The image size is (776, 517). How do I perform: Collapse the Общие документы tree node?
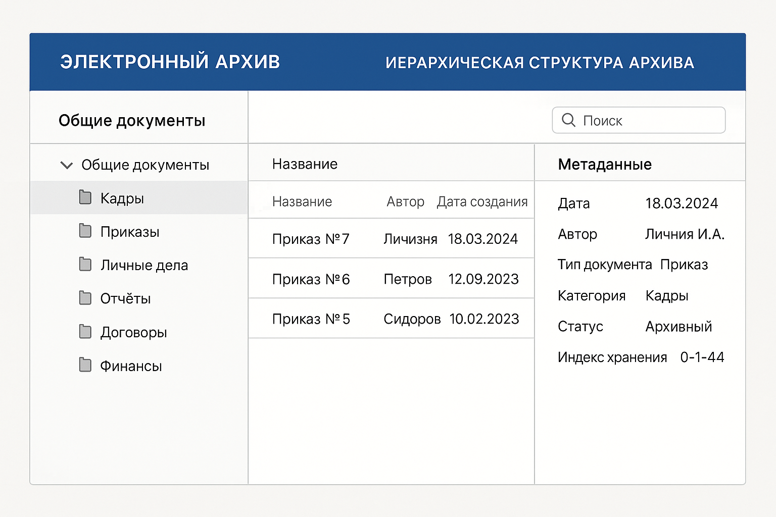(x=66, y=165)
